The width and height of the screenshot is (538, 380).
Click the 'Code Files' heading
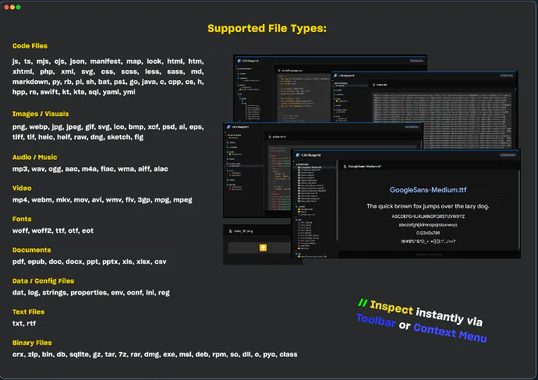[x=30, y=46]
